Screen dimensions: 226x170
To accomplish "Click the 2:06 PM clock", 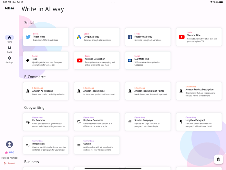I will click(x=7, y=2).
